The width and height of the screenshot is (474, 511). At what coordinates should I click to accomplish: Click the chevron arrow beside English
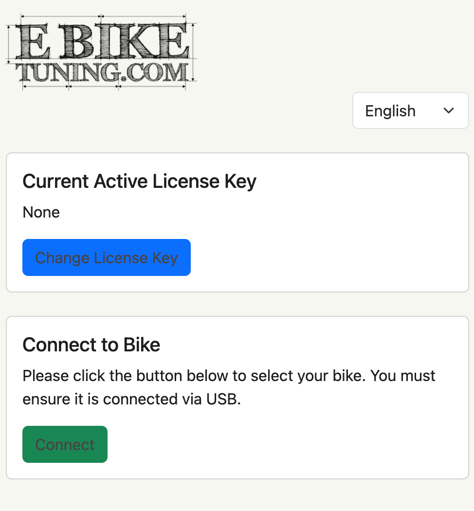(449, 111)
